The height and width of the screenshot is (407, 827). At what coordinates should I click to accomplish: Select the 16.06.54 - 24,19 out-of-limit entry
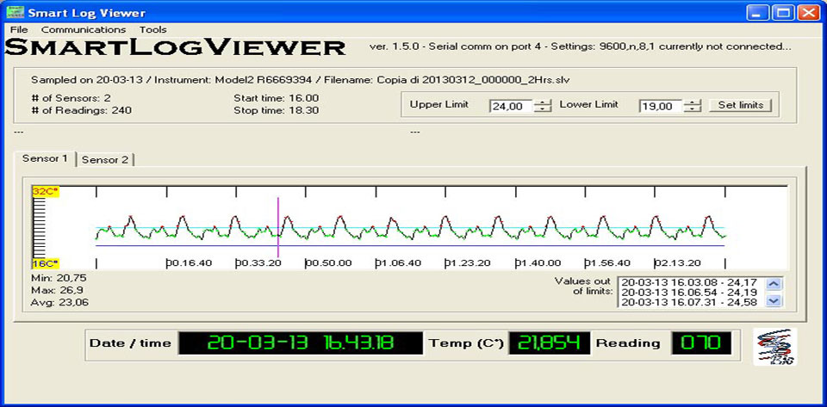coord(690,293)
